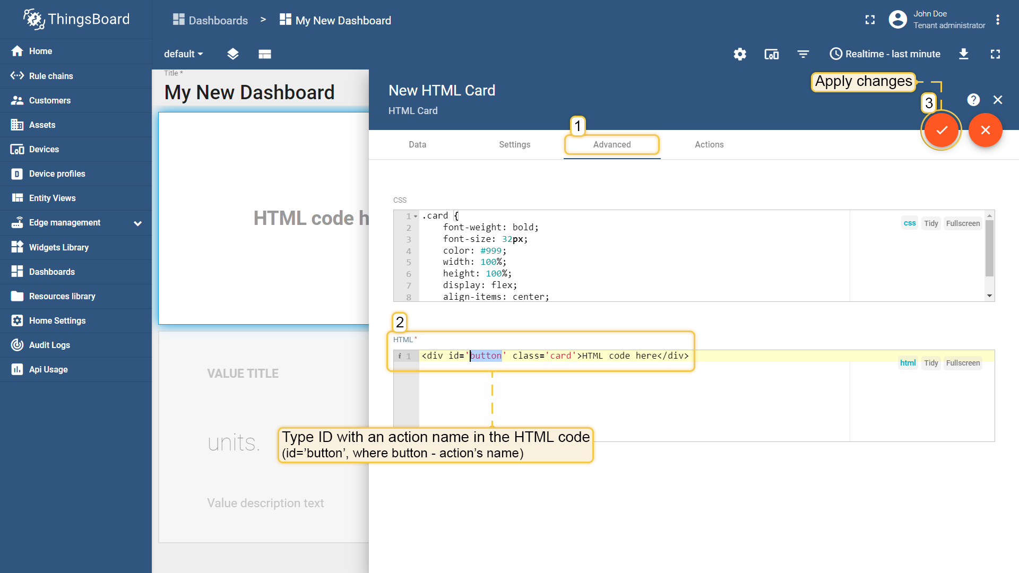This screenshot has height=573, width=1019.
Task: Go to the Customers page
Action: pyautogui.click(x=76, y=100)
